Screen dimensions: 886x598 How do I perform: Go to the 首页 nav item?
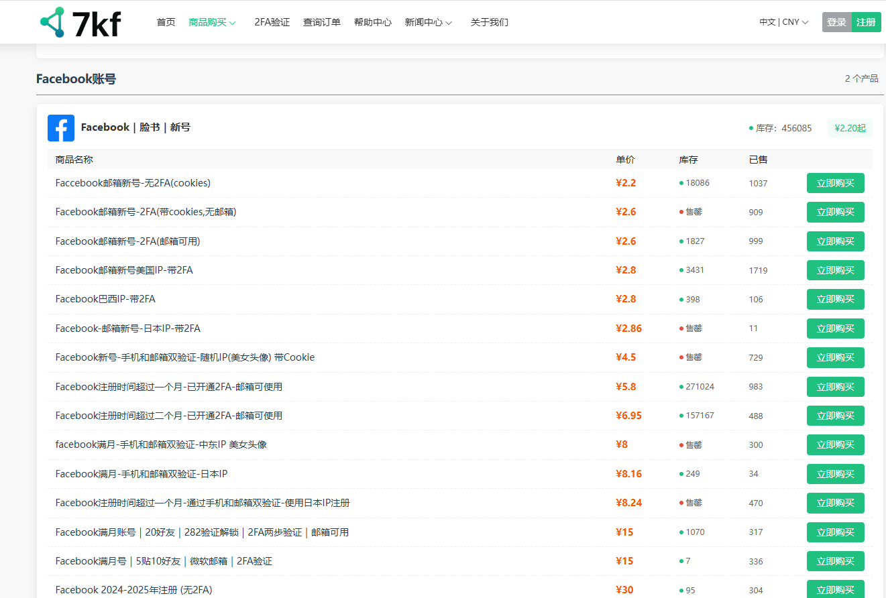(166, 22)
